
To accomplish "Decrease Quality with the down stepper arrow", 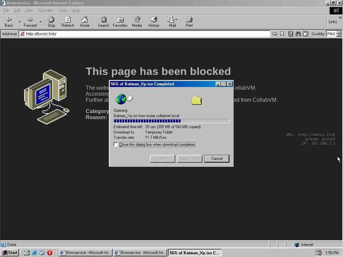I will [339, 35].
